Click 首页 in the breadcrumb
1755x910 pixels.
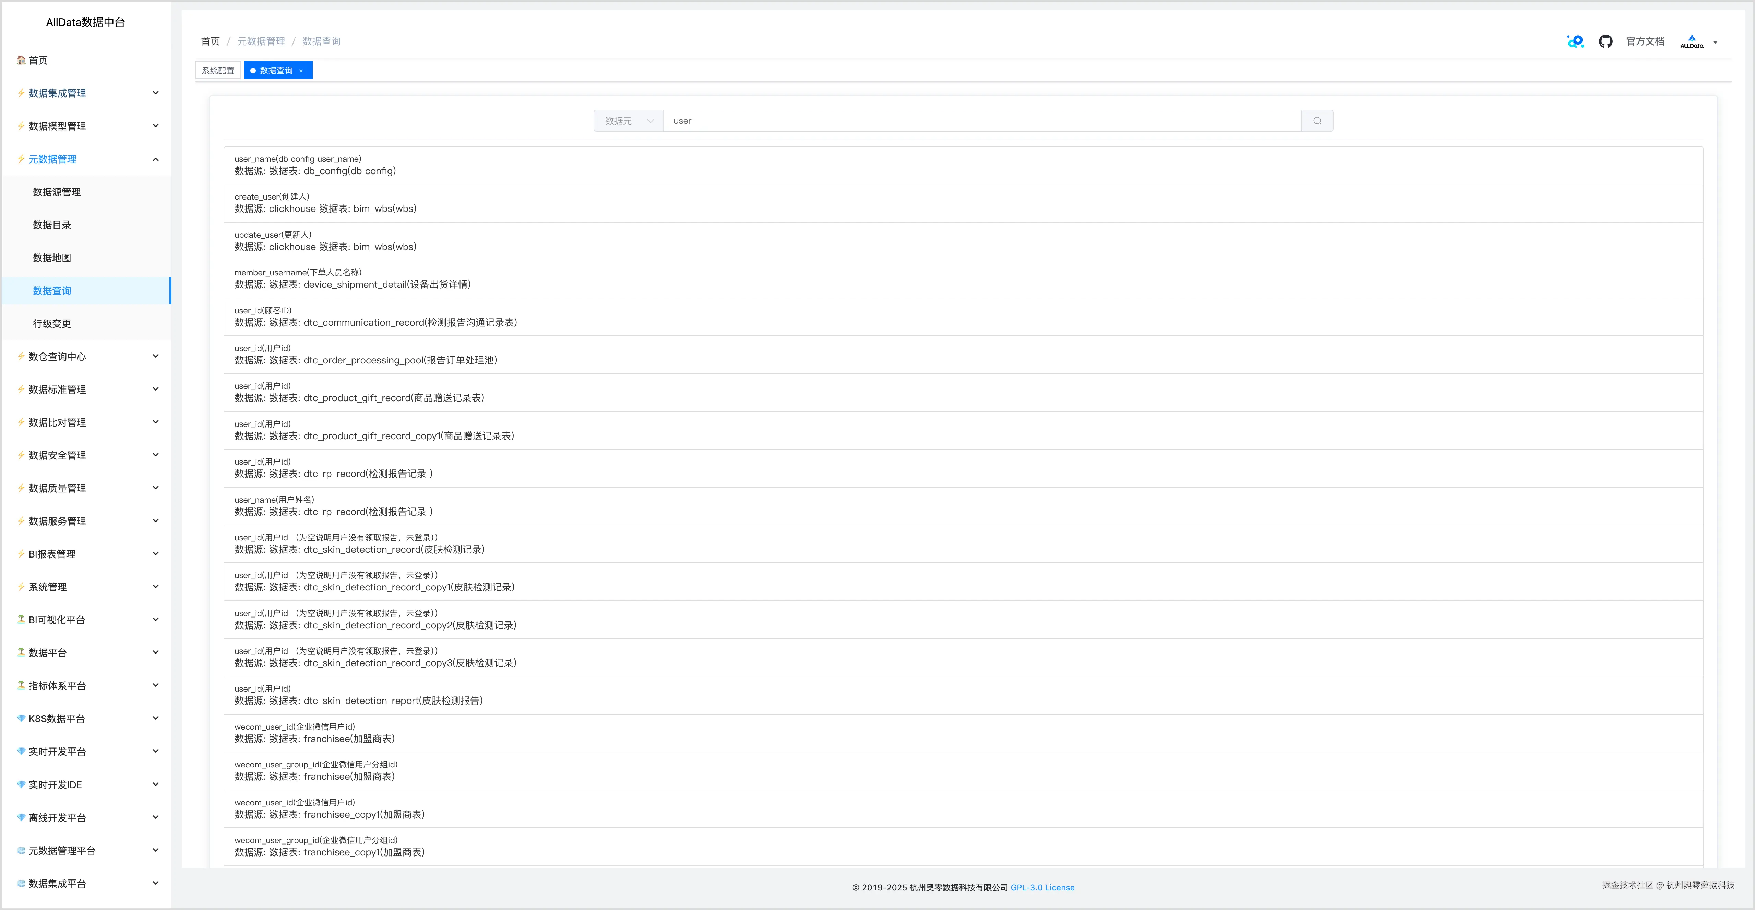coord(210,41)
